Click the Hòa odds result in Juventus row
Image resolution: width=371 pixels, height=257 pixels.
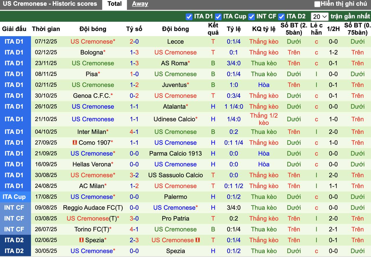coord(264,85)
